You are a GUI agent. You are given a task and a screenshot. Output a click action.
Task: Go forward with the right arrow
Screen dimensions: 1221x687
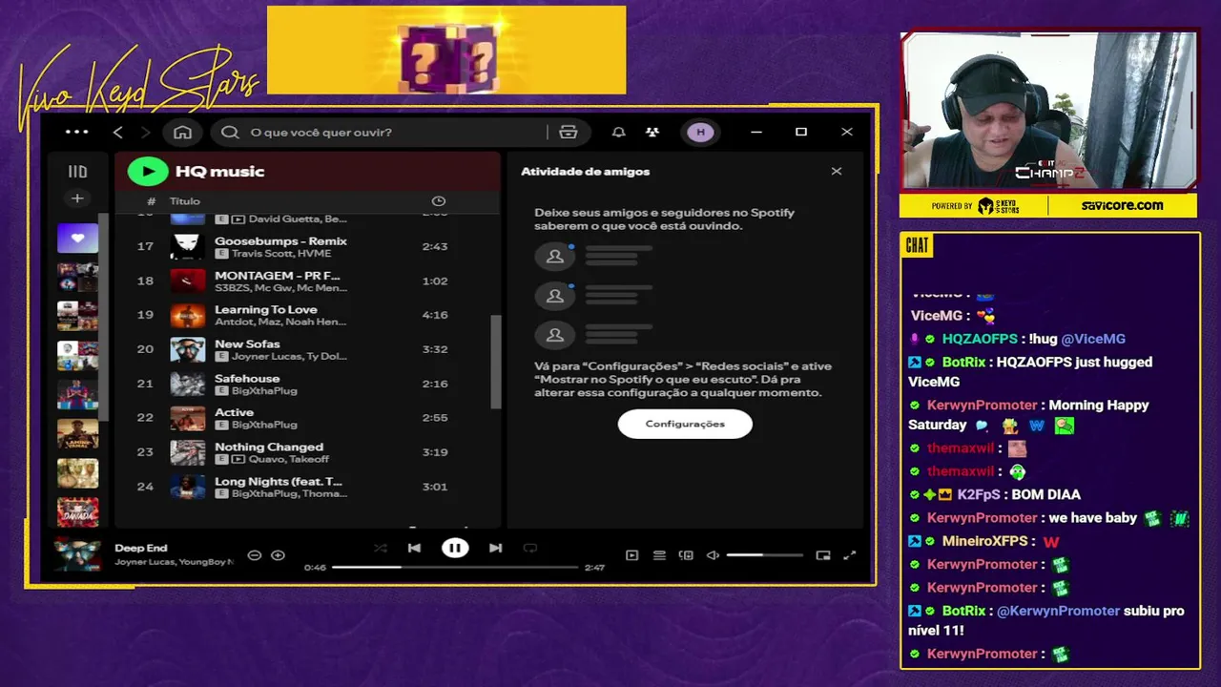[145, 132]
